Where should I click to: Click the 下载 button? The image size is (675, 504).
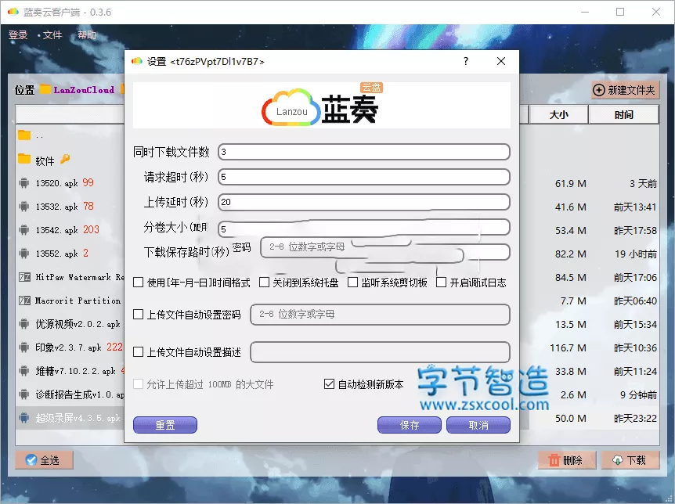pos(630,460)
